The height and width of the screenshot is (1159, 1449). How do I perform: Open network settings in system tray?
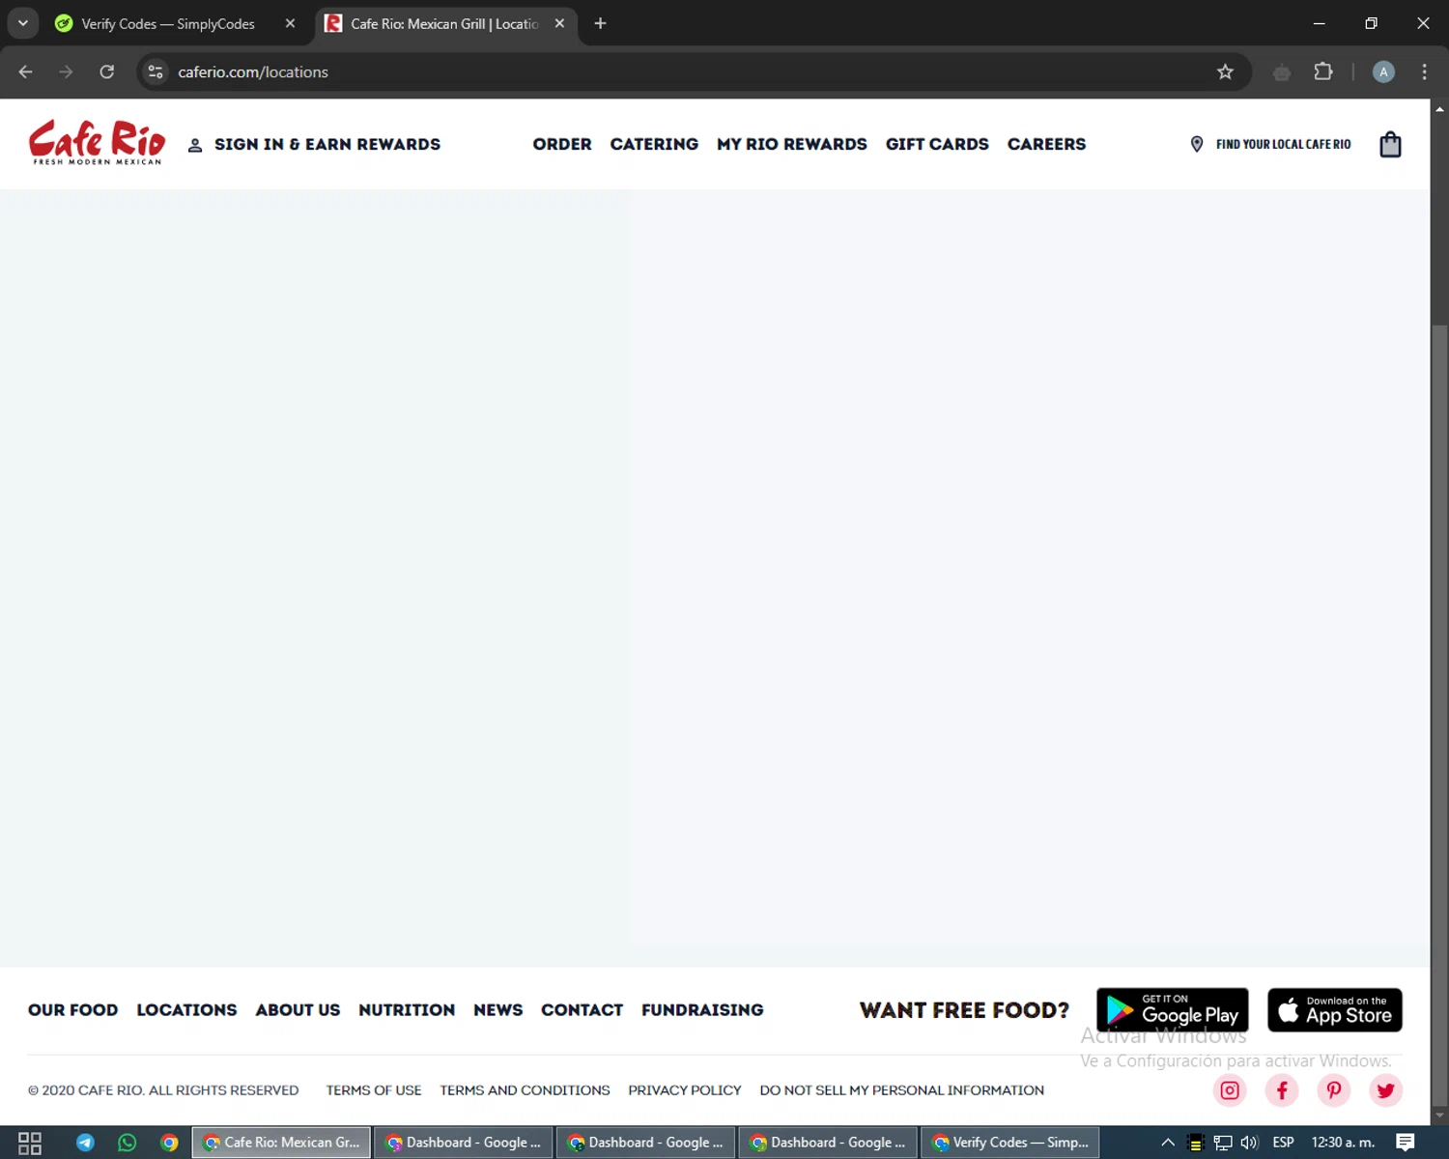pos(1223,1143)
